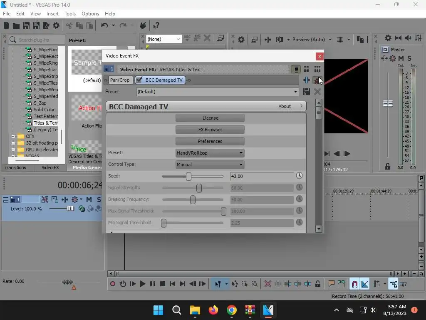
Task: Expand the OFX folder in plug-in tree
Action: click(x=13, y=136)
